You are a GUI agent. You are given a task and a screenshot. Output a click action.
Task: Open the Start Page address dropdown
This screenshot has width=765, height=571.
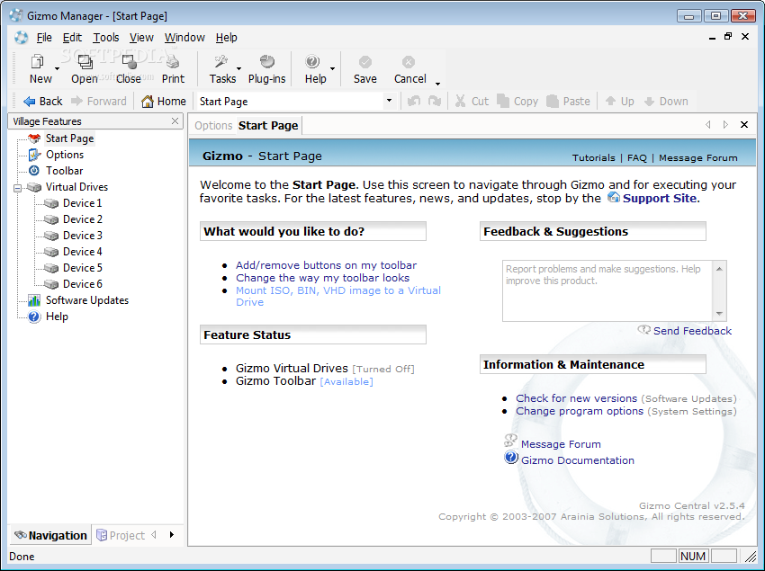tap(389, 102)
